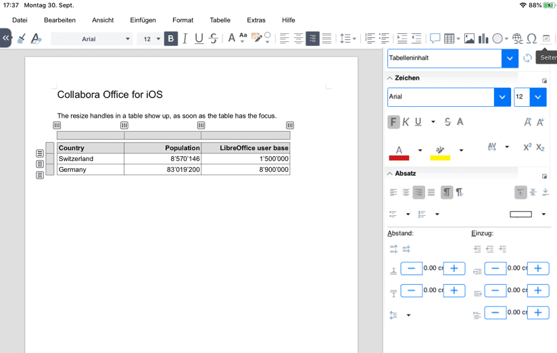
Task: Insert a chart from the toolbar
Action: [483, 39]
